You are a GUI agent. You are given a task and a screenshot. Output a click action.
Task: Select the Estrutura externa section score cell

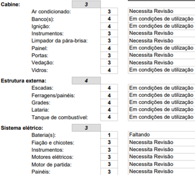click(x=86, y=80)
